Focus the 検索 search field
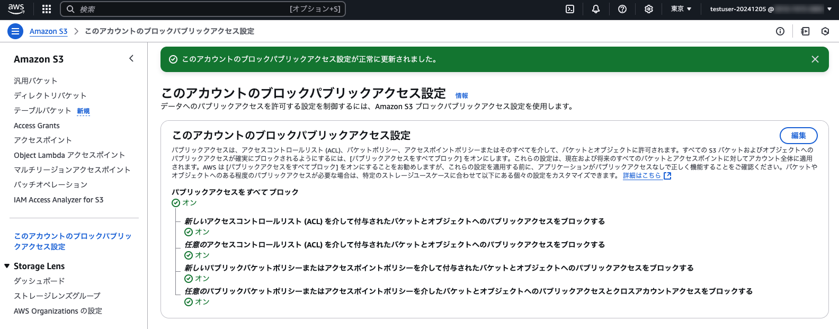This screenshot has height=329, width=839. click(x=203, y=9)
